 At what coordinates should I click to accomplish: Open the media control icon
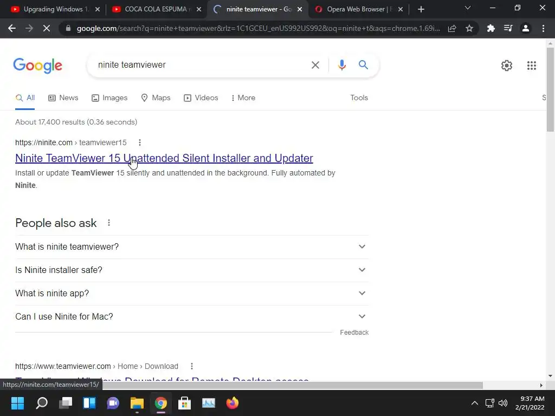coord(508,28)
